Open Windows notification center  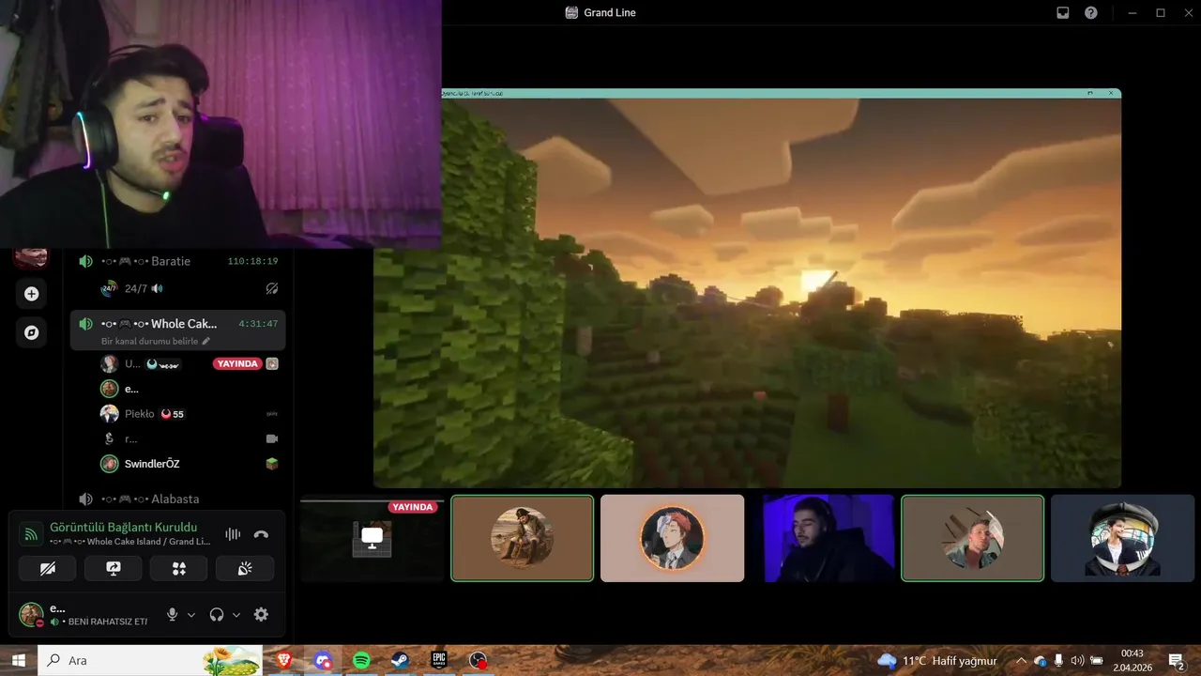point(1177,660)
